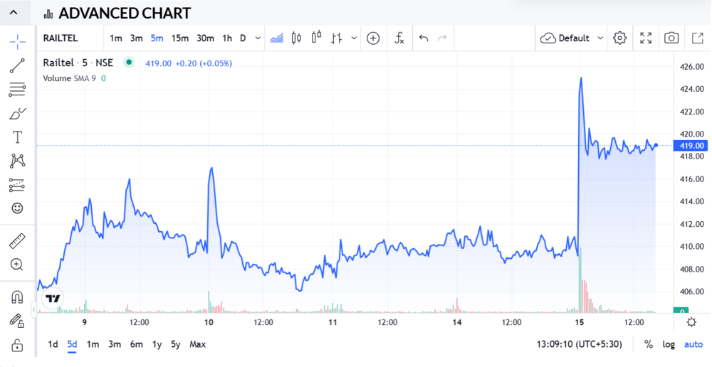Image resolution: width=712 pixels, height=367 pixels.
Task: Select the 1y date range
Action: (x=157, y=344)
